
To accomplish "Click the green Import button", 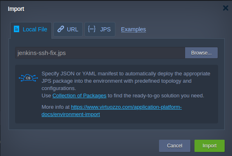I will click(x=210, y=146).
